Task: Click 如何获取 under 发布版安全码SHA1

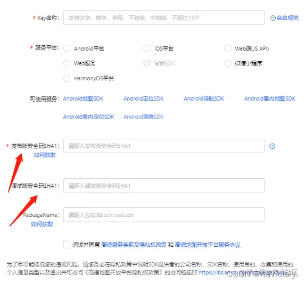Action: coord(45,155)
